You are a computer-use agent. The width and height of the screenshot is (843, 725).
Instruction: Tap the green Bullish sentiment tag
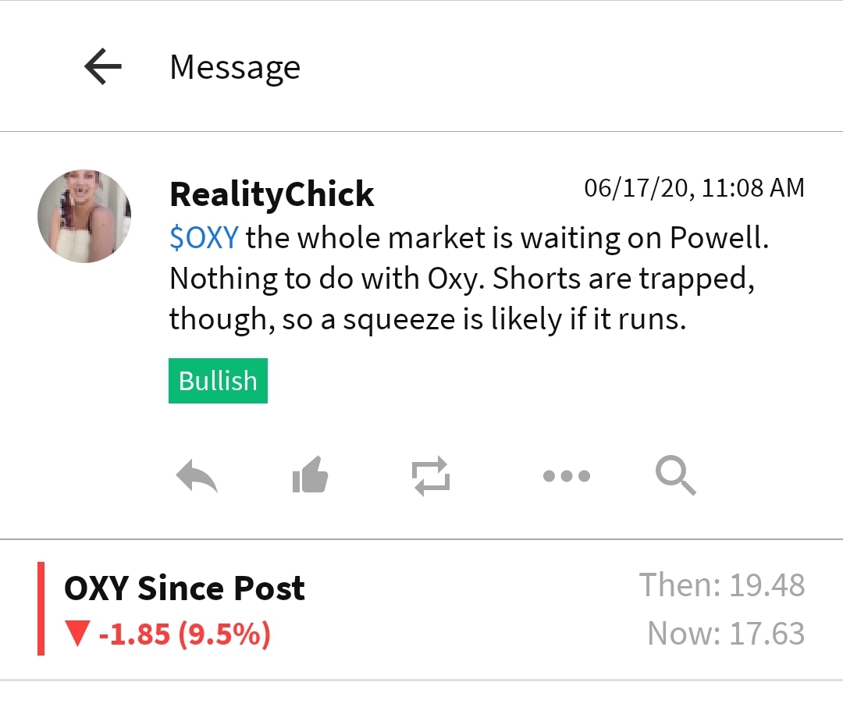point(218,381)
